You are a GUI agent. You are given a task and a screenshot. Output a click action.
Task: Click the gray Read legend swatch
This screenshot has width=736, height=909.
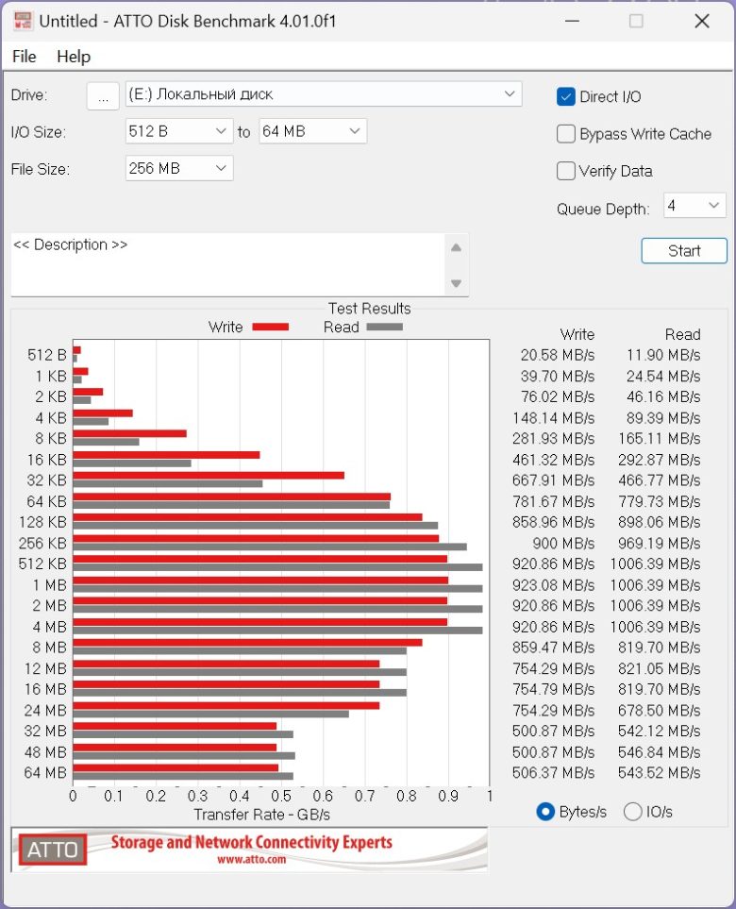tap(385, 327)
